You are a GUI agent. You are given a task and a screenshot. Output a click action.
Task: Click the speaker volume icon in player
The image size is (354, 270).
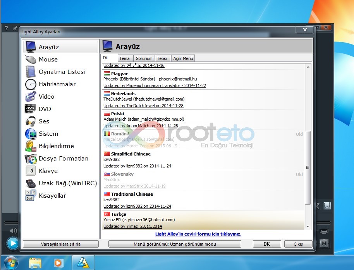click(13, 231)
